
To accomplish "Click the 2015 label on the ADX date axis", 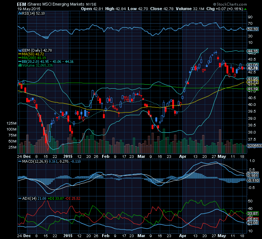I will pos(68,236).
